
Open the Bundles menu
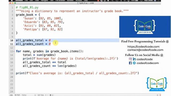pos(70,1)
